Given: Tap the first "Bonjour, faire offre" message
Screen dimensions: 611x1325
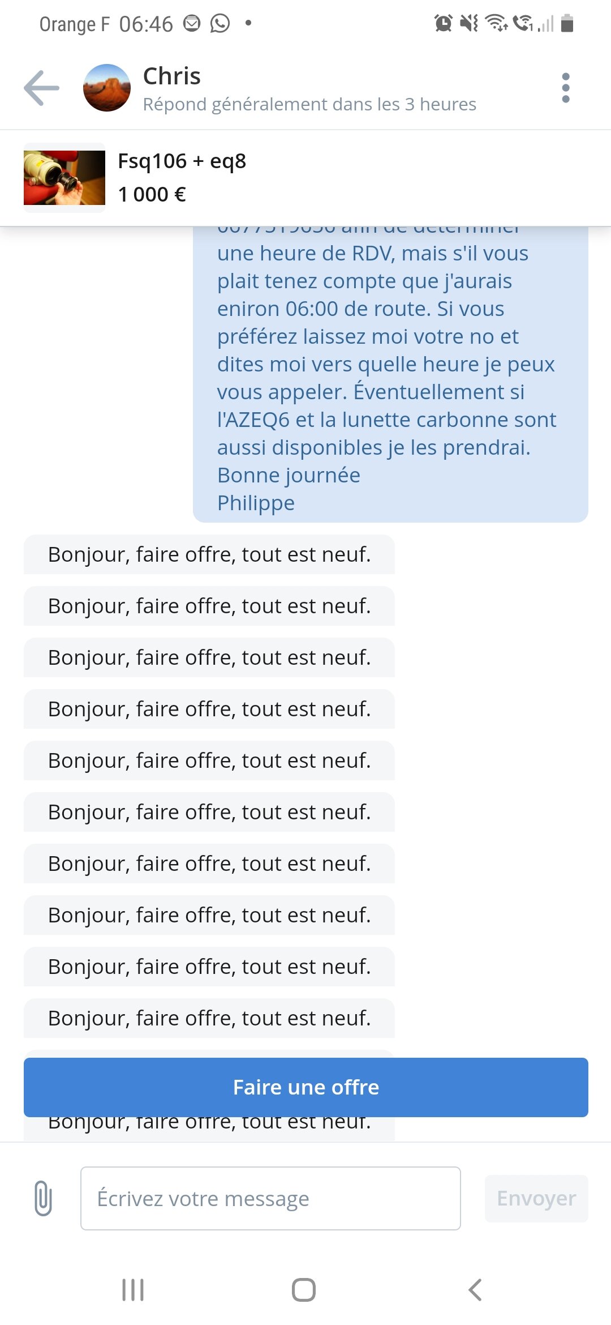Looking at the screenshot, I should click(x=209, y=554).
